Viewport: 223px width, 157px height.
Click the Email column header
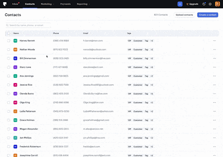tap(85, 33)
